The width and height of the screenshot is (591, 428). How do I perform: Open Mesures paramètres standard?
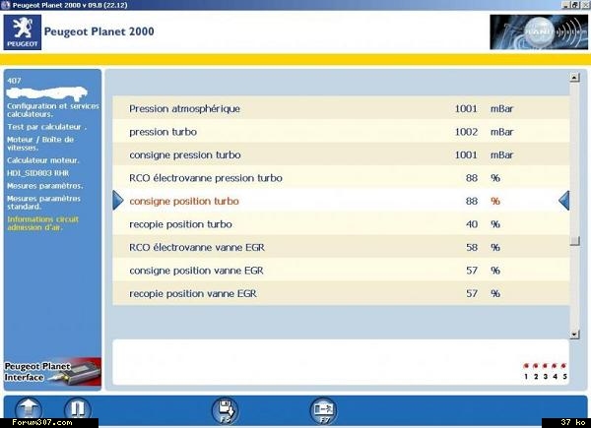[44, 203]
